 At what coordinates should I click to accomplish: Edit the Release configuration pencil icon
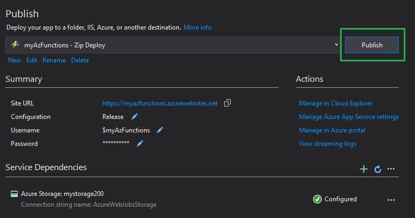click(135, 116)
